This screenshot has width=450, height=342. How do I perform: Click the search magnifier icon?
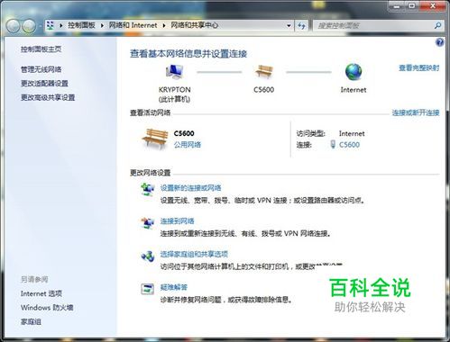pos(437,26)
